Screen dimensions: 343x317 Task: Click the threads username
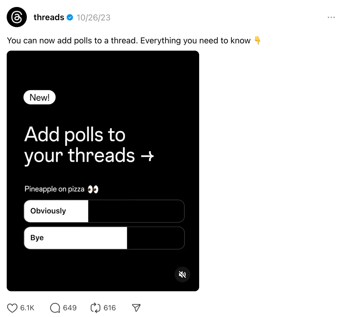49,17
